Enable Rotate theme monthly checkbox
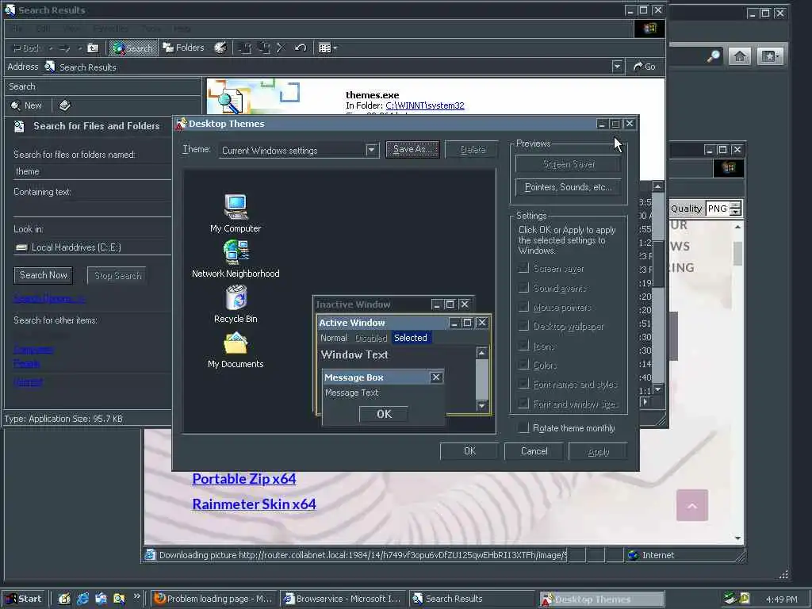 (x=524, y=427)
